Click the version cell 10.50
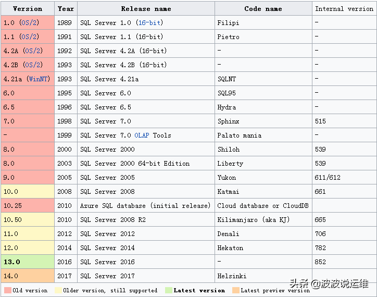Image resolution: width=377 pixels, height=297 pixels. pyautogui.click(x=28, y=220)
